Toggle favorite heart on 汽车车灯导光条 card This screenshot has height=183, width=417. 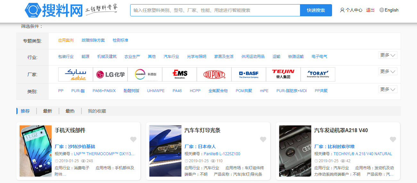tap(263, 139)
